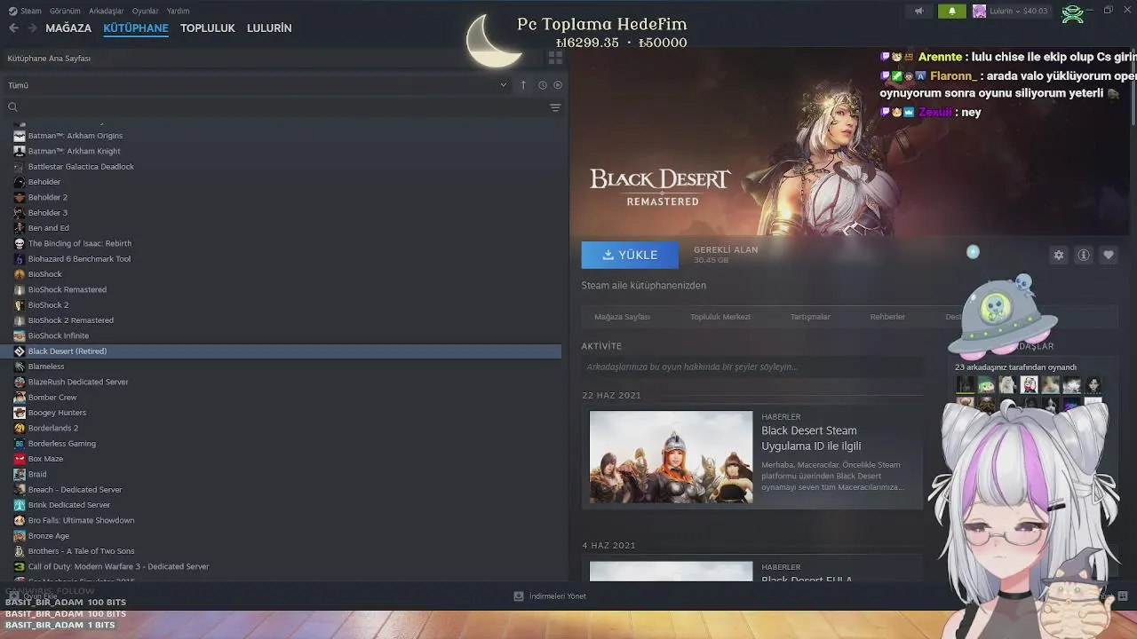Select Bro Falls: Ultimate Showdown
Image resolution: width=1137 pixels, height=639 pixels.
(81, 520)
